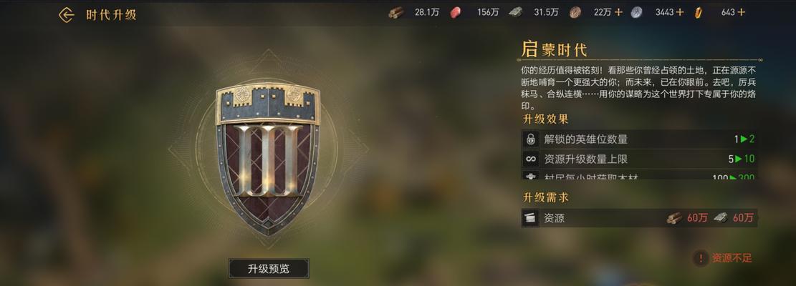Click the meat food resource icon
The height and width of the screenshot is (286, 796).
coord(456,13)
